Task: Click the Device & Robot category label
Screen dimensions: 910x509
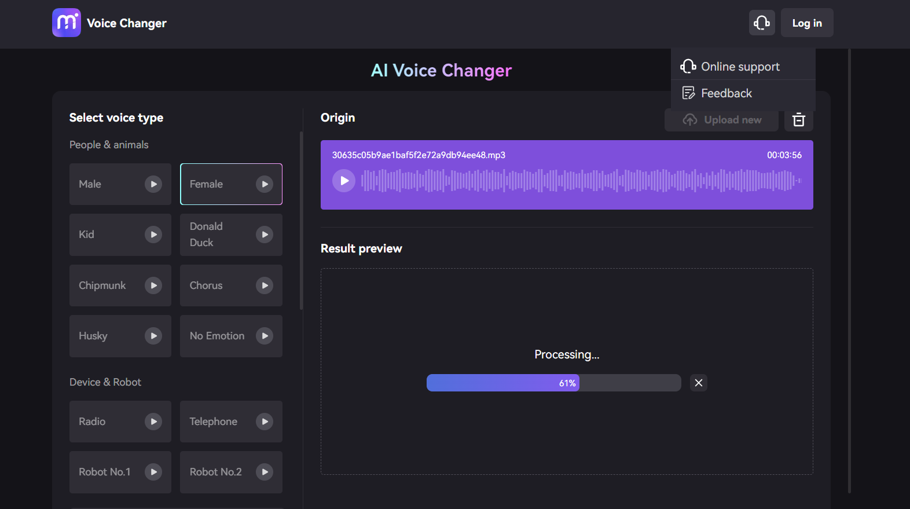Action: click(x=105, y=382)
